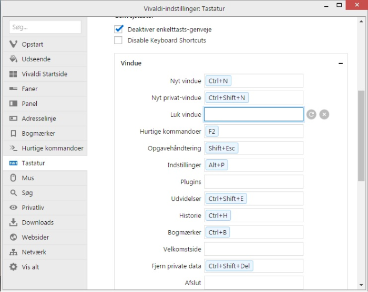Click the Hurtige kommandoer prompt icon

pyautogui.click(x=13, y=148)
